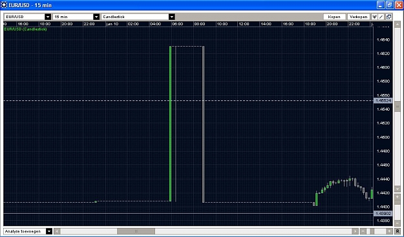
Task: Click the Kopen (buy) button
Action: point(334,17)
